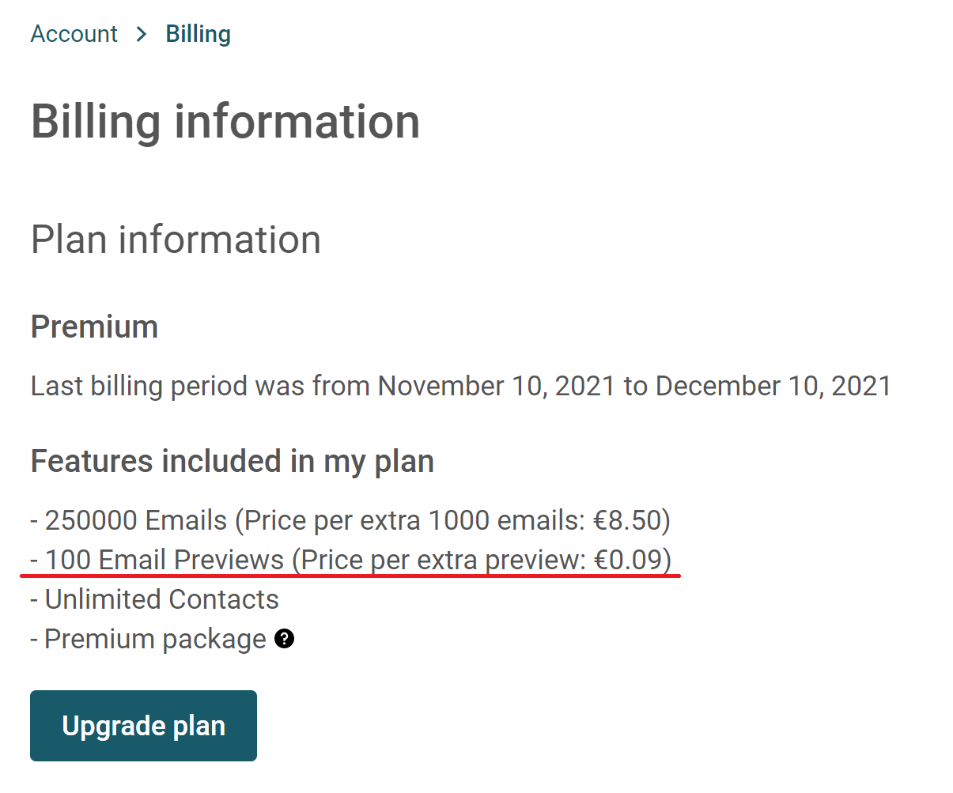Viewport: 953px width, 793px height.
Task: Click the €8.50 extra emails price
Action: [x=627, y=520]
